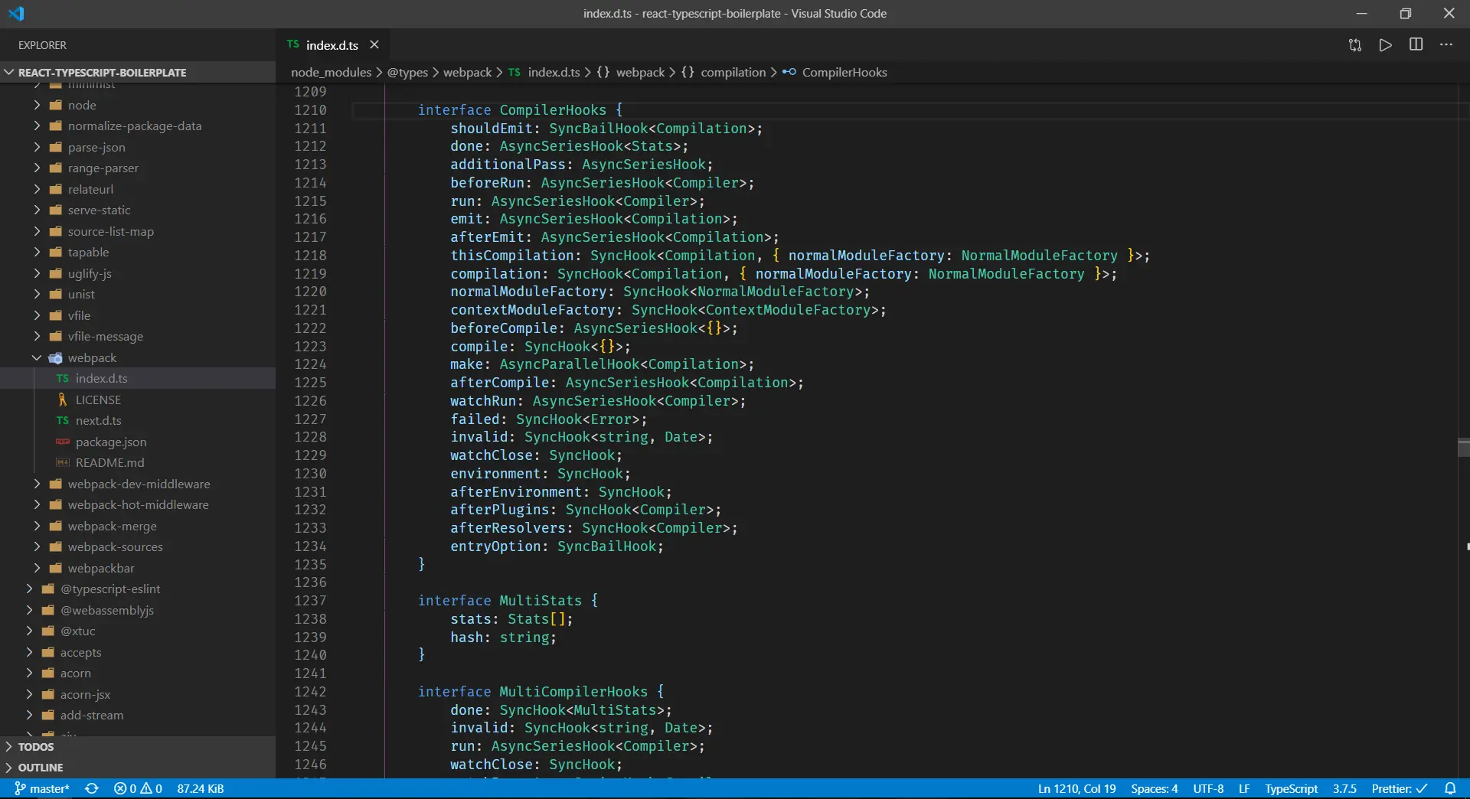Click the Run code play icon

(1386, 45)
